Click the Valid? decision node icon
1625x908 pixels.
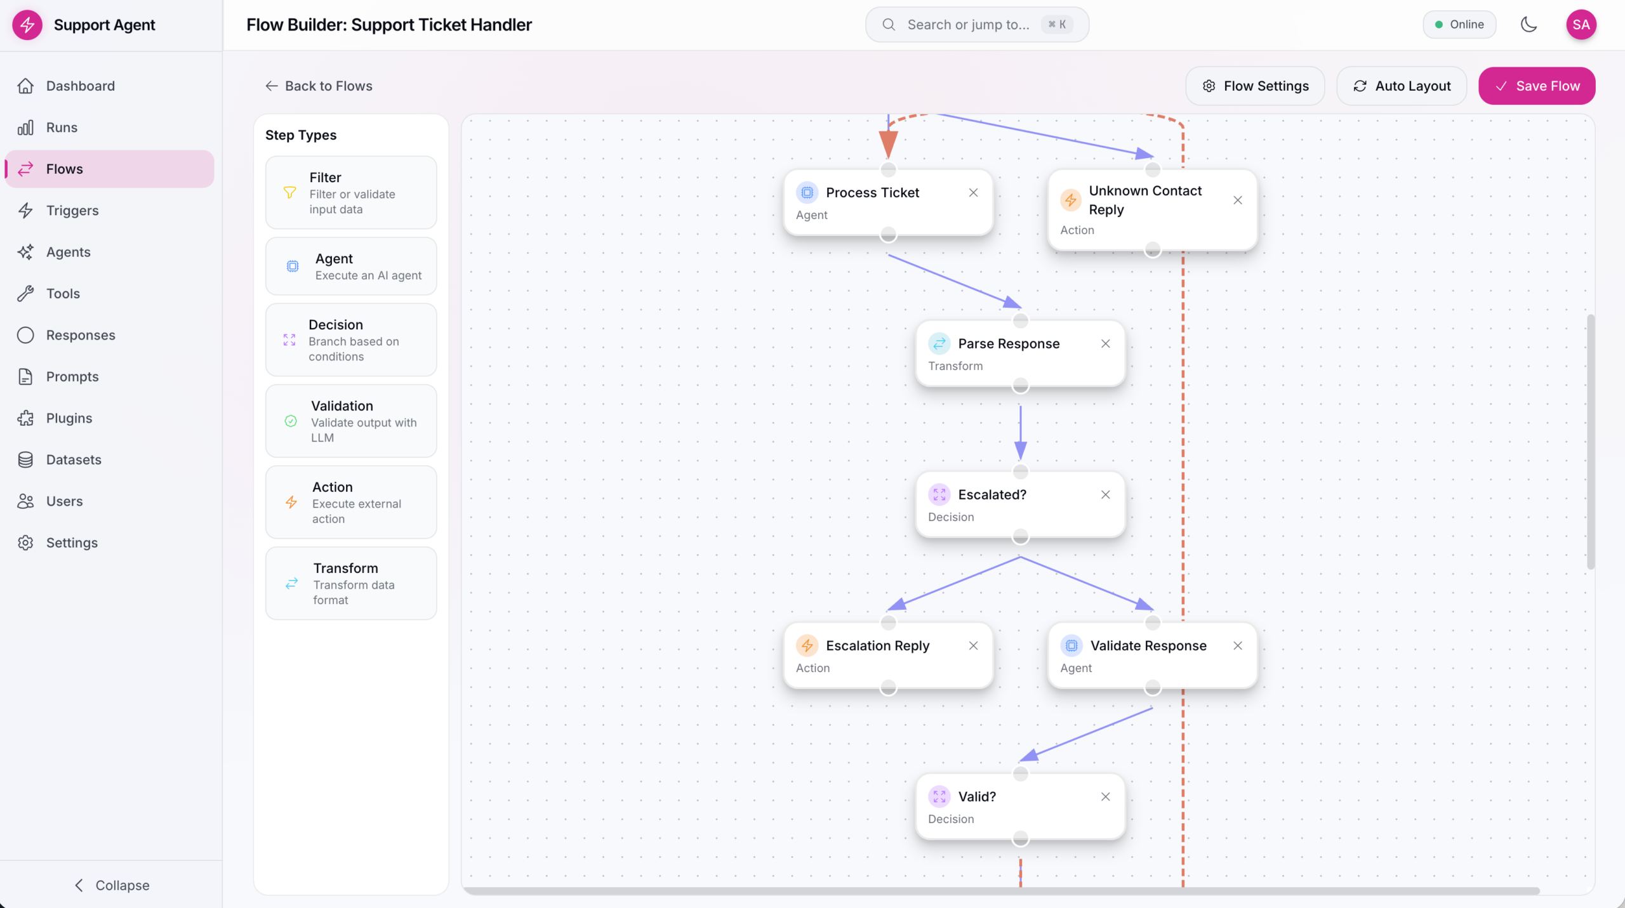click(x=939, y=796)
